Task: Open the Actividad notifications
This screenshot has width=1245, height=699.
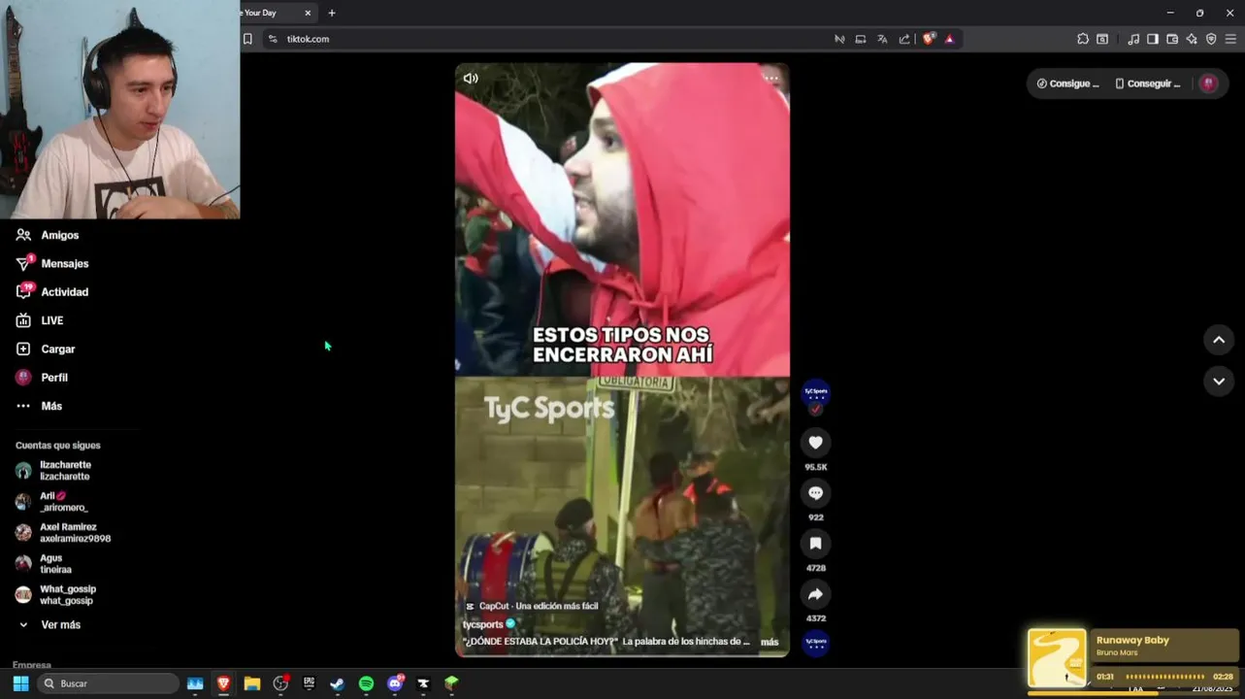Action: tap(51, 291)
